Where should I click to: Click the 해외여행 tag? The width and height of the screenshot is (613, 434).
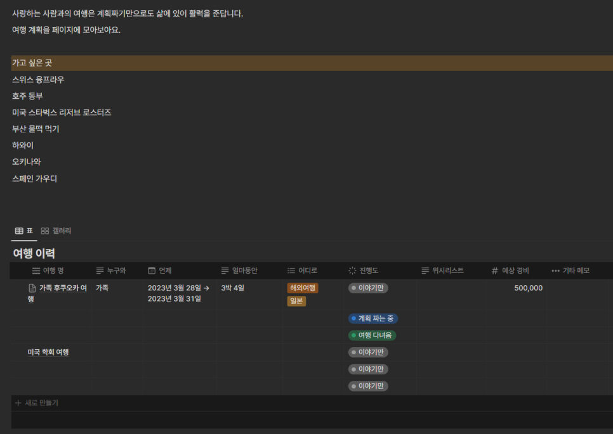tap(303, 288)
